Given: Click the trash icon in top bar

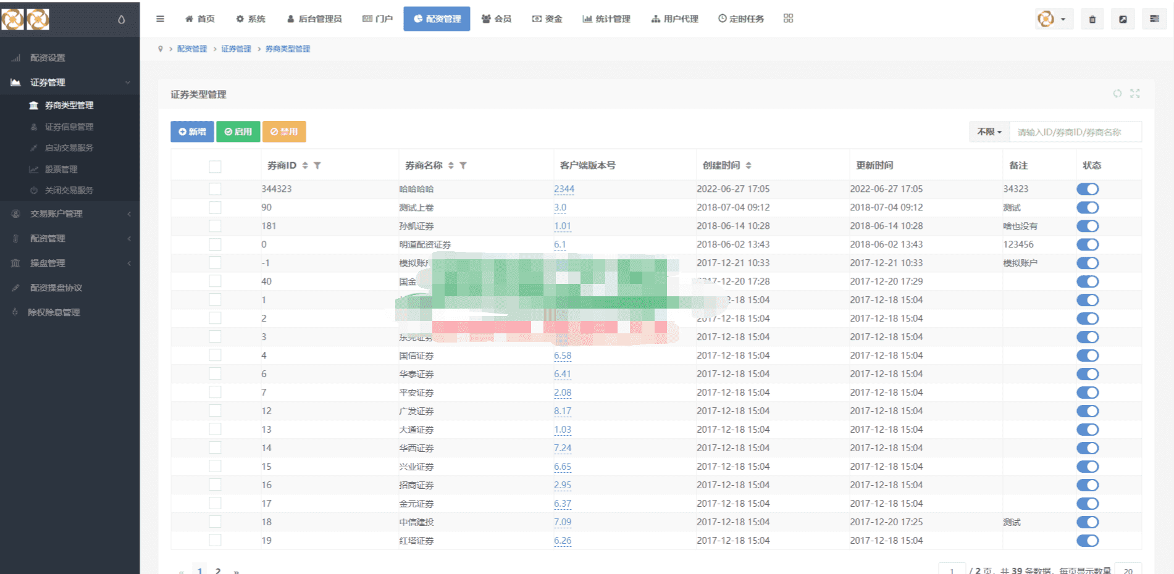Looking at the screenshot, I should pyautogui.click(x=1092, y=19).
